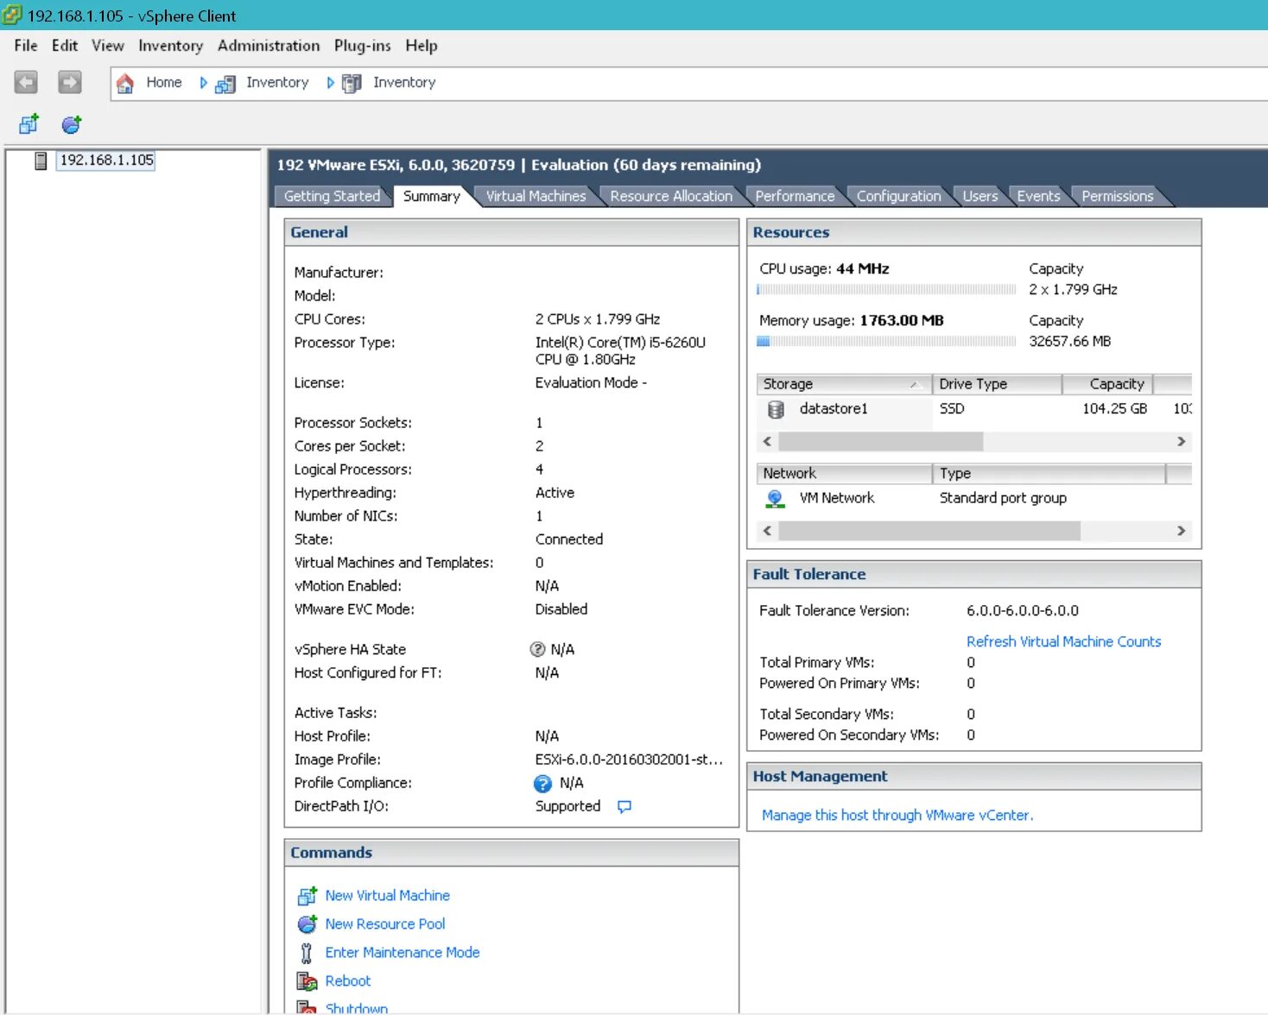Click the storage list scroll left arrow

pos(768,442)
